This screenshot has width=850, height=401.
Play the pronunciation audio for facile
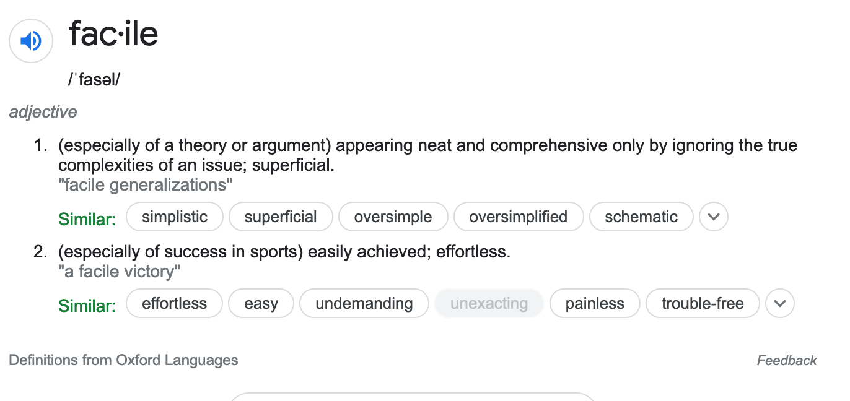coord(30,41)
